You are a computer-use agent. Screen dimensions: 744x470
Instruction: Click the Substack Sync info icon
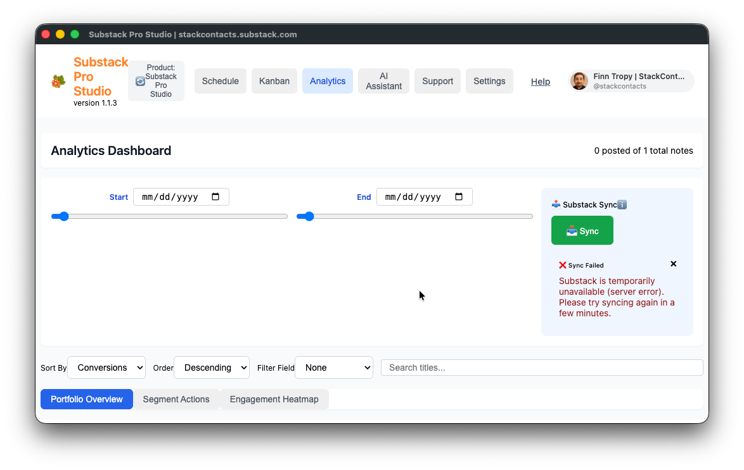[622, 205]
